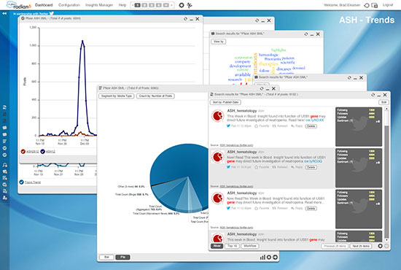The width and height of the screenshot is (401, 270).
Task: Click the bar chart icon in pie widget footer
Action: (262, 257)
